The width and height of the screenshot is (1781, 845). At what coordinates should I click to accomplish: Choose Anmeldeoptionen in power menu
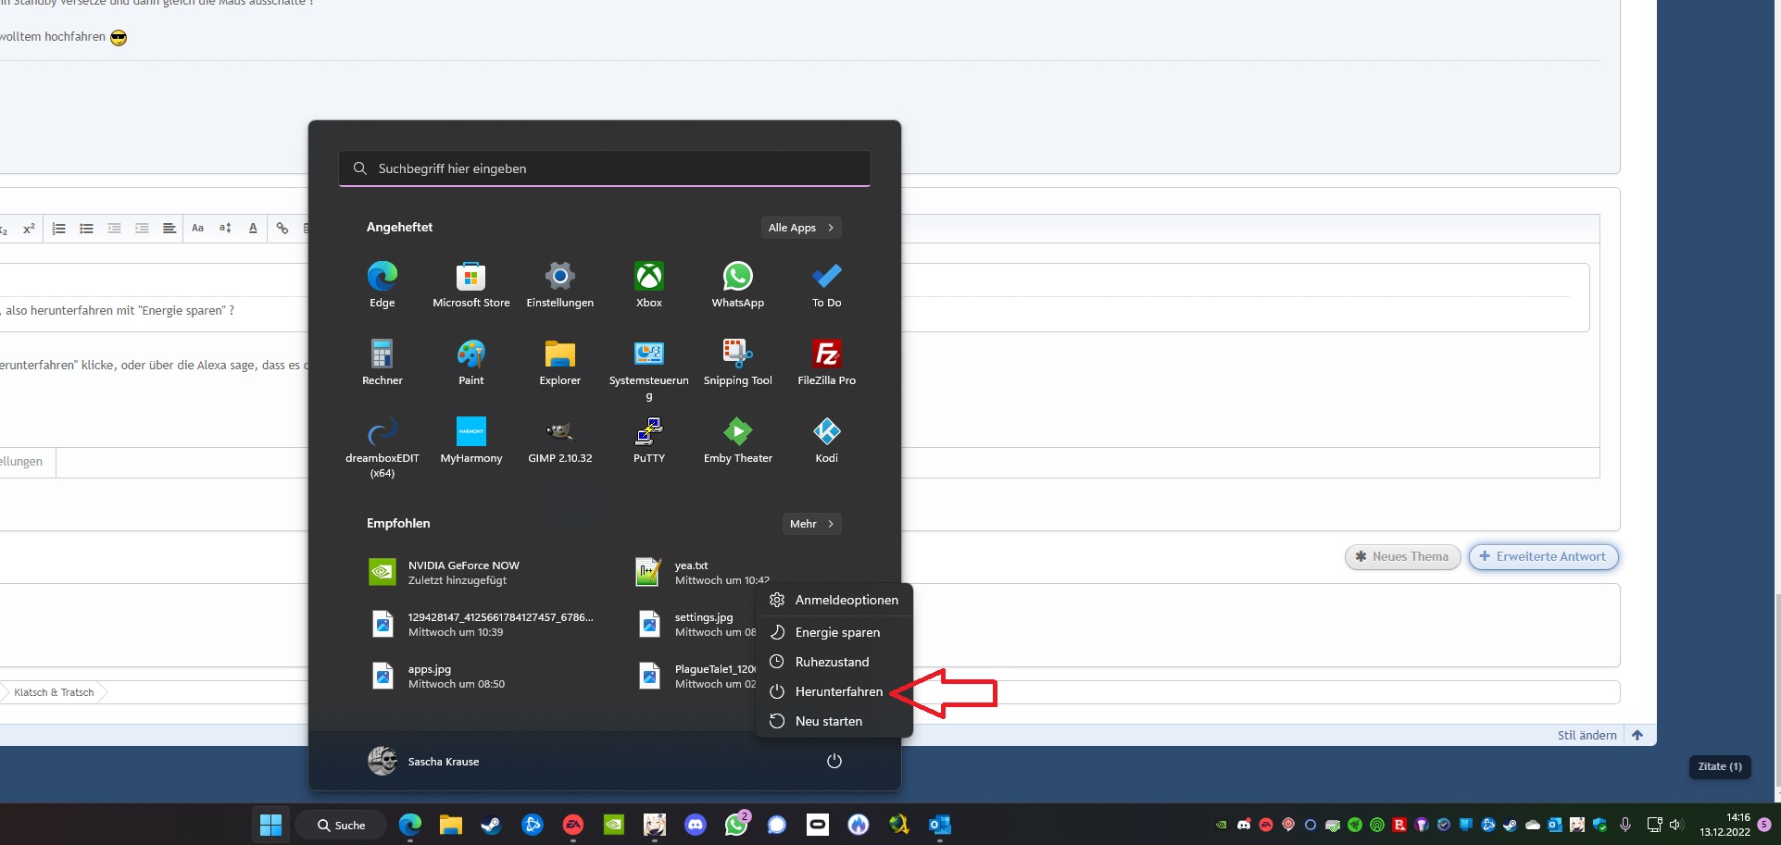tap(834, 600)
